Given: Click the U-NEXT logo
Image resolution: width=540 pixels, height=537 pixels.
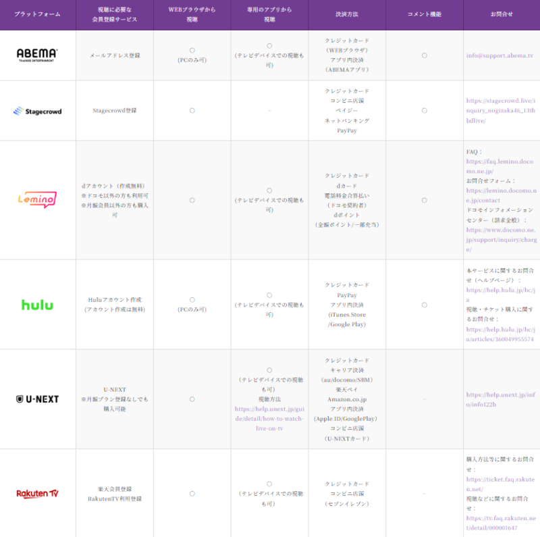Looking at the screenshot, I should (x=37, y=399).
